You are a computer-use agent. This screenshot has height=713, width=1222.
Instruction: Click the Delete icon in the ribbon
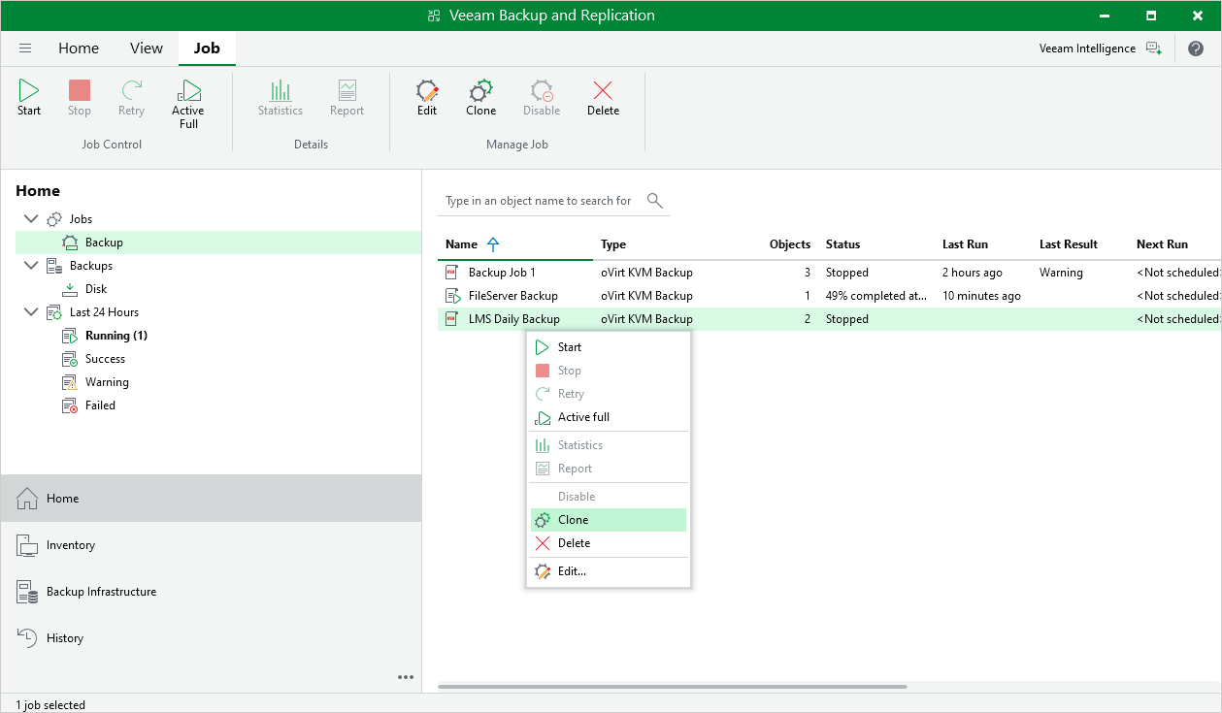click(x=602, y=97)
